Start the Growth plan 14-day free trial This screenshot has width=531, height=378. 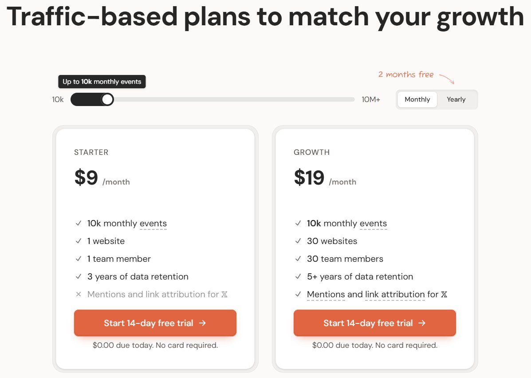pos(374,323)
